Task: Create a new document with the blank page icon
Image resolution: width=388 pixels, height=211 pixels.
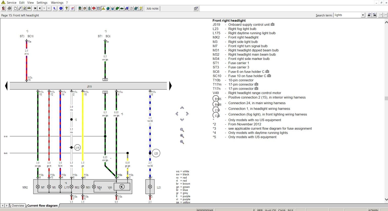Action: pyautogui.click(x=15, y=8)
